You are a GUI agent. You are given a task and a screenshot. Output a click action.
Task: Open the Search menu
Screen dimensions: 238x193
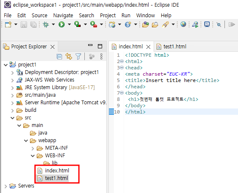coord(87,16)
